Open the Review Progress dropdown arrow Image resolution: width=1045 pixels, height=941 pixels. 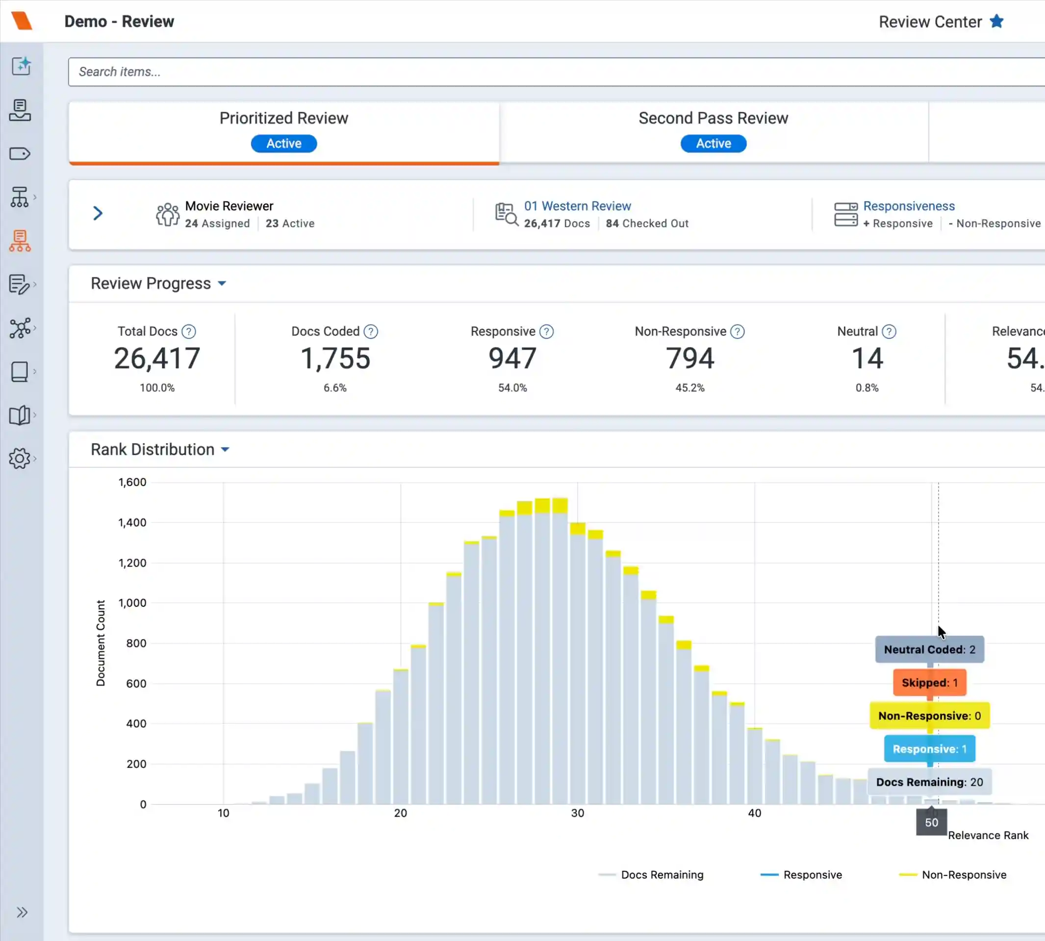click(x=222, y=283)
